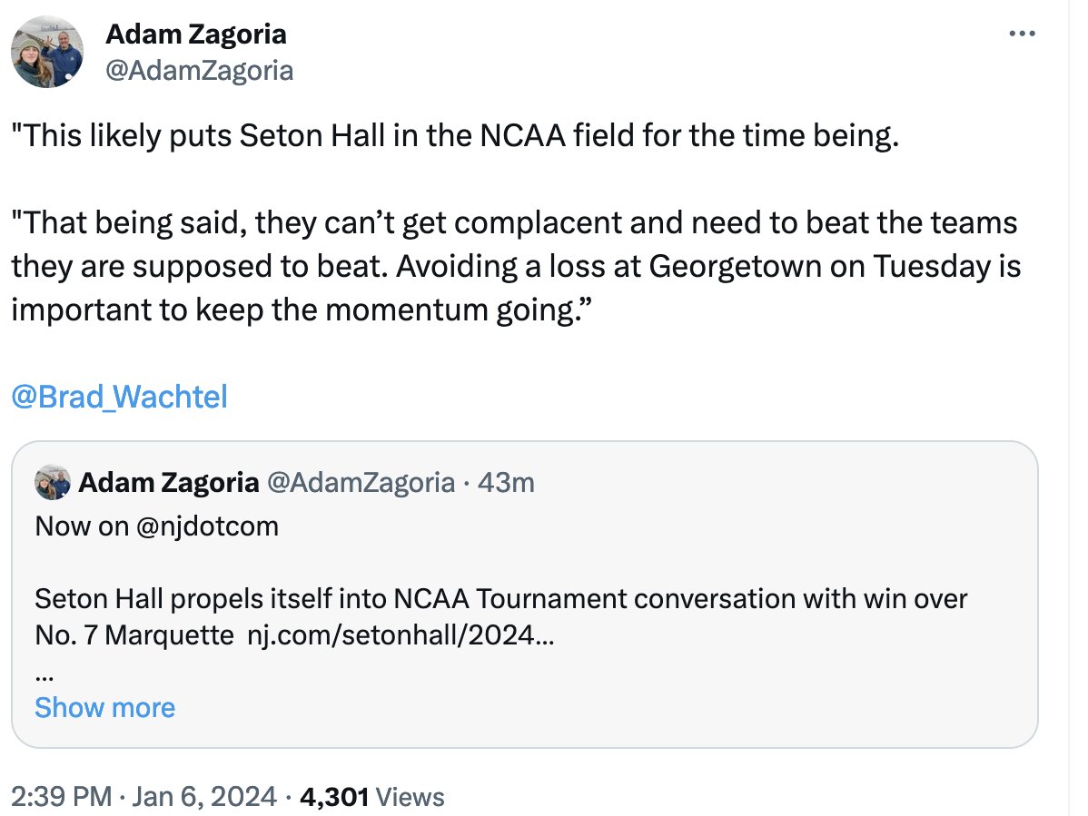Screen dimensions: 1088x816
Task: Open the @njdotcom mention in quote
Action: [208, 526]
